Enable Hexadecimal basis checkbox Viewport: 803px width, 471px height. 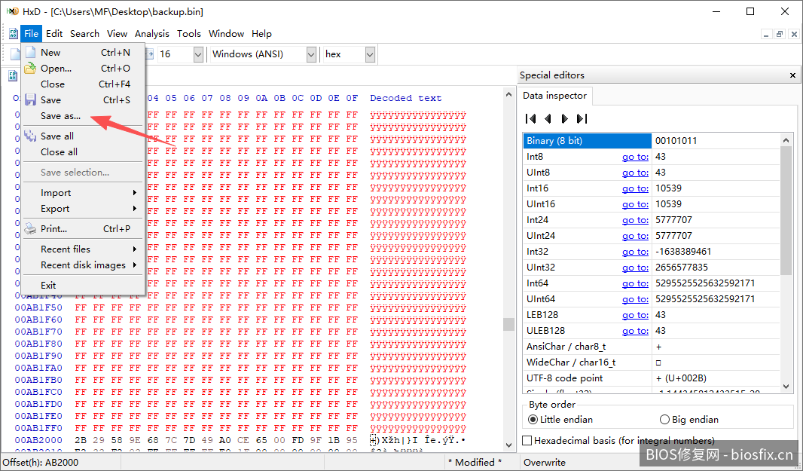coord(527,441)
